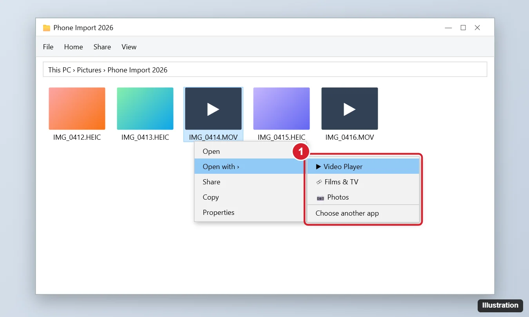The height and width of the screenshot is (317, 529).
Task: Choose Photos in the Open with list
Action: tap(363, 197)
